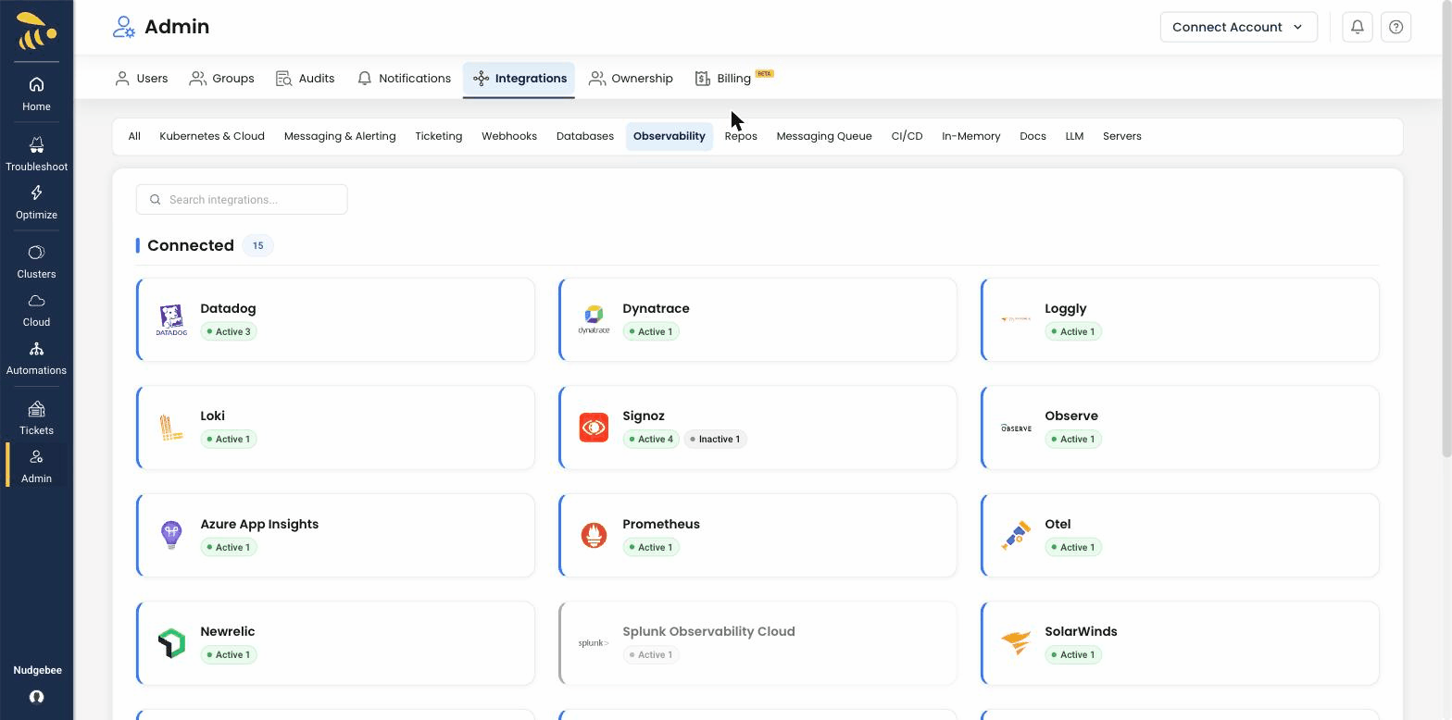The width and height of the screenshot is (1452, 720).
Task: Click Newrelic Active 1 badge
Action: [x=229, y=654]
